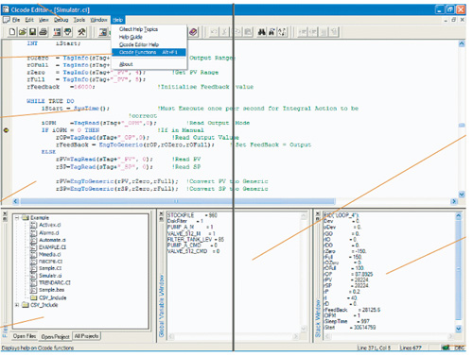Open the Tools menu
Screen dimensions: 473x356
point(79,20)
